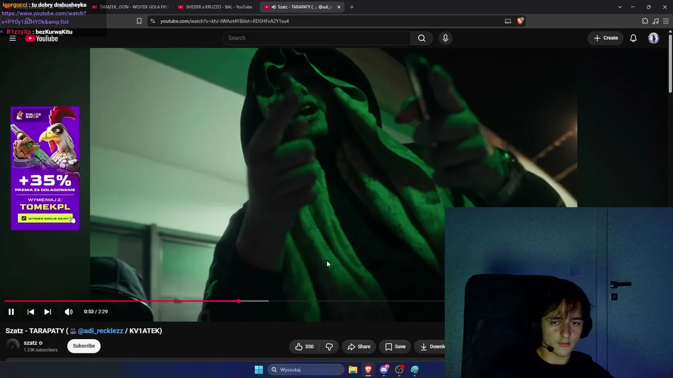Click the browser address bar URL

[x=225, y=21]
